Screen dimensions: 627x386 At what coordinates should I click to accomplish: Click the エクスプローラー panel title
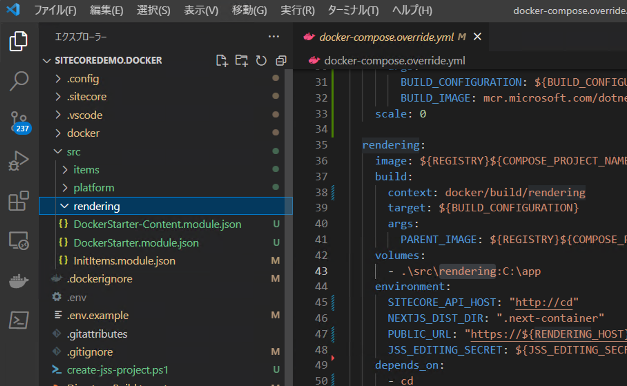81,37
